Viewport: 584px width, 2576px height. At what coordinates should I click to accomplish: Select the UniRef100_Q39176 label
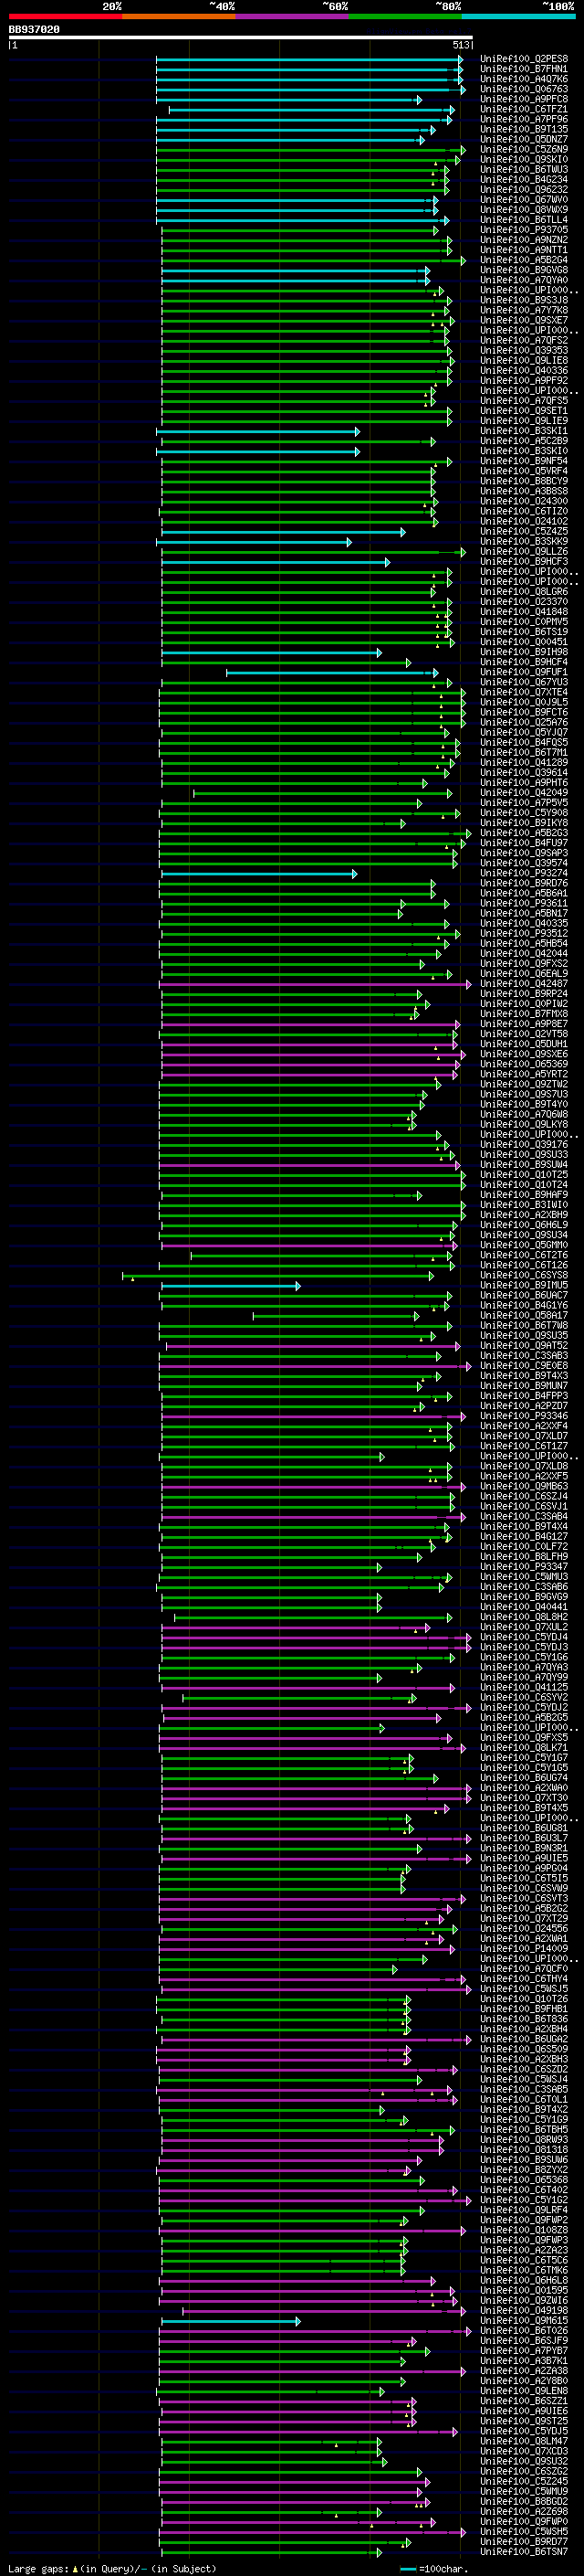click(524, 1145)
